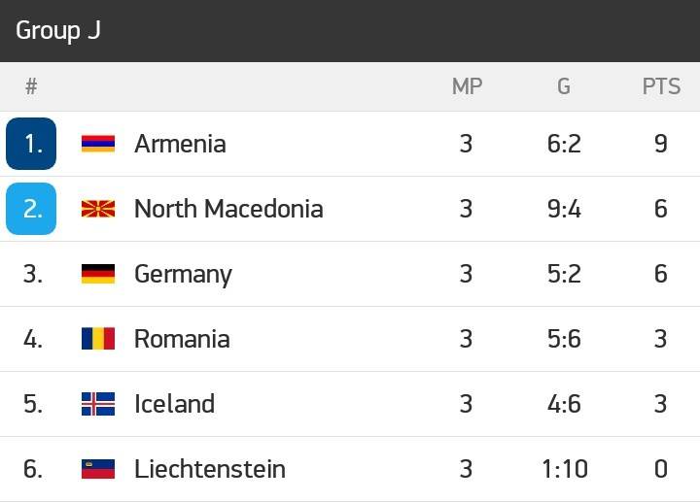This screenshot has width=700, height=502.
Task: Click the Germany flag icon
Action: tap(98, 274)
